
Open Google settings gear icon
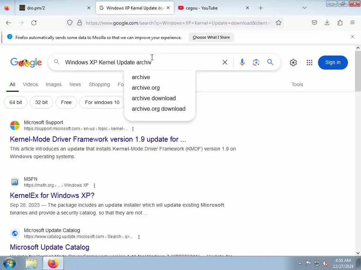pos(293,63)
